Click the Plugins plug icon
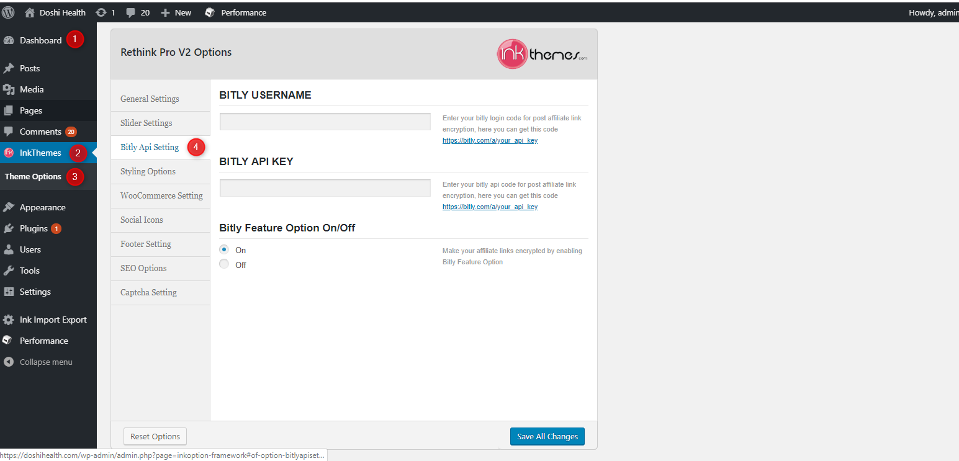959x461 pixels. click(9, 228)
